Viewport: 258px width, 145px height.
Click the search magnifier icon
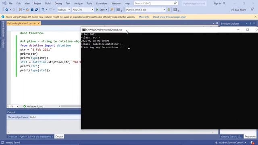click(x=175, y=3)
